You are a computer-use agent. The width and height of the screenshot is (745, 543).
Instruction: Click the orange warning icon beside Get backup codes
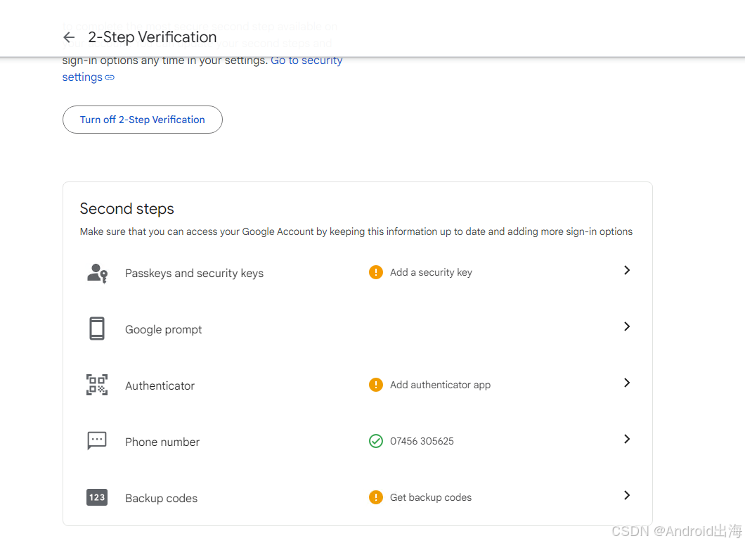376,497
